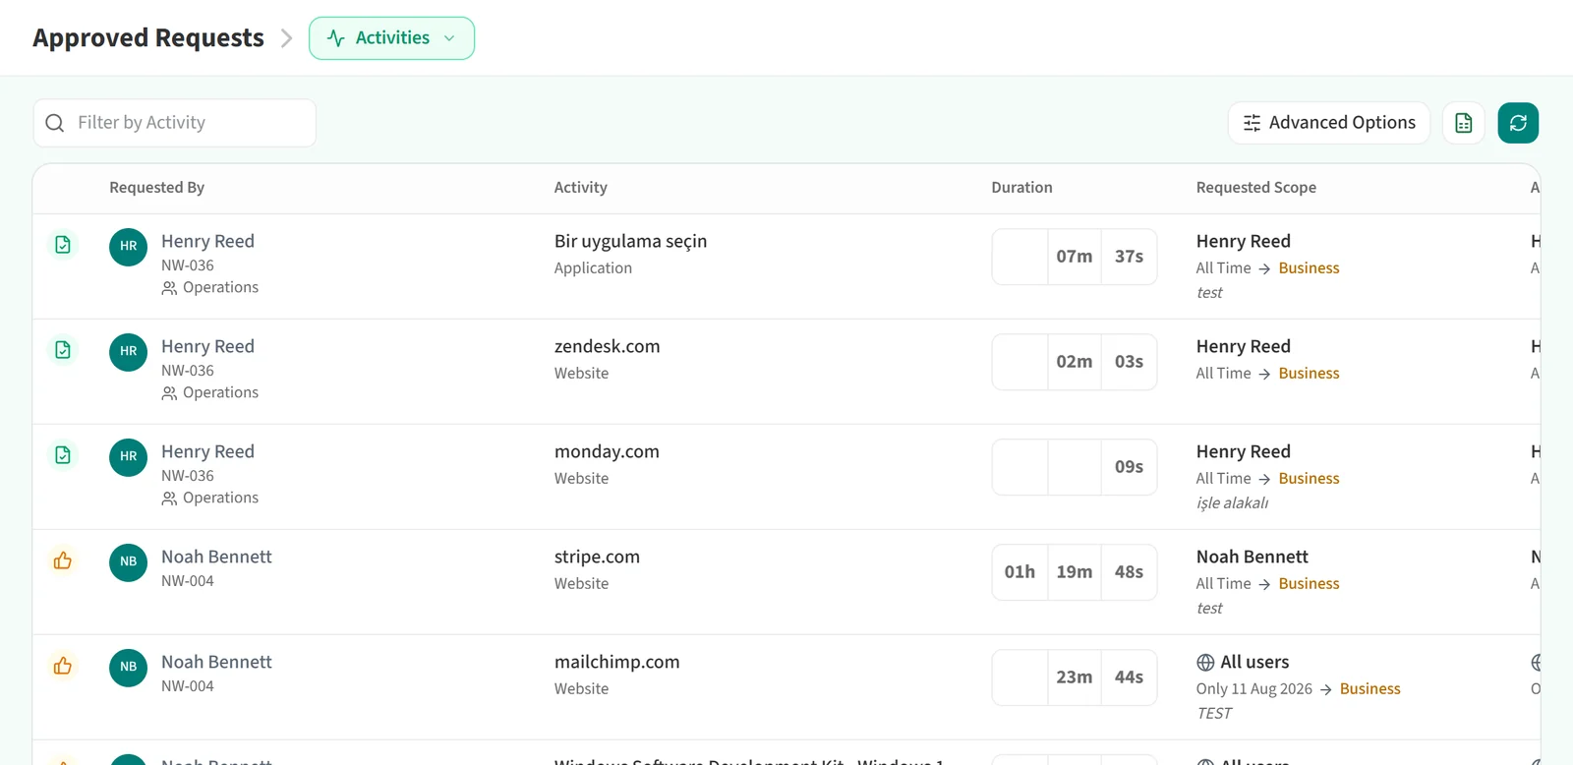Click the Business label in zendesk.com row

(x=1309, y=374)
